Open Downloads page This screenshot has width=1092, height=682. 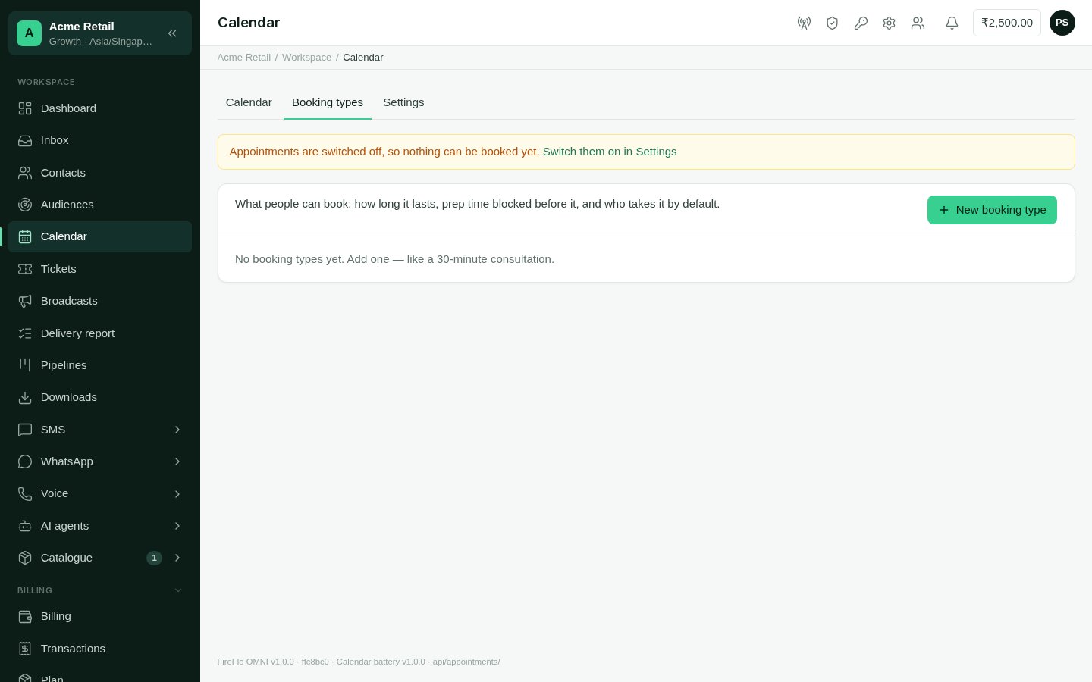[100, 397]
